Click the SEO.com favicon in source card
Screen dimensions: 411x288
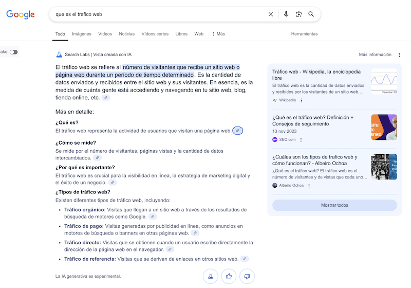click(x=275, y=139)
